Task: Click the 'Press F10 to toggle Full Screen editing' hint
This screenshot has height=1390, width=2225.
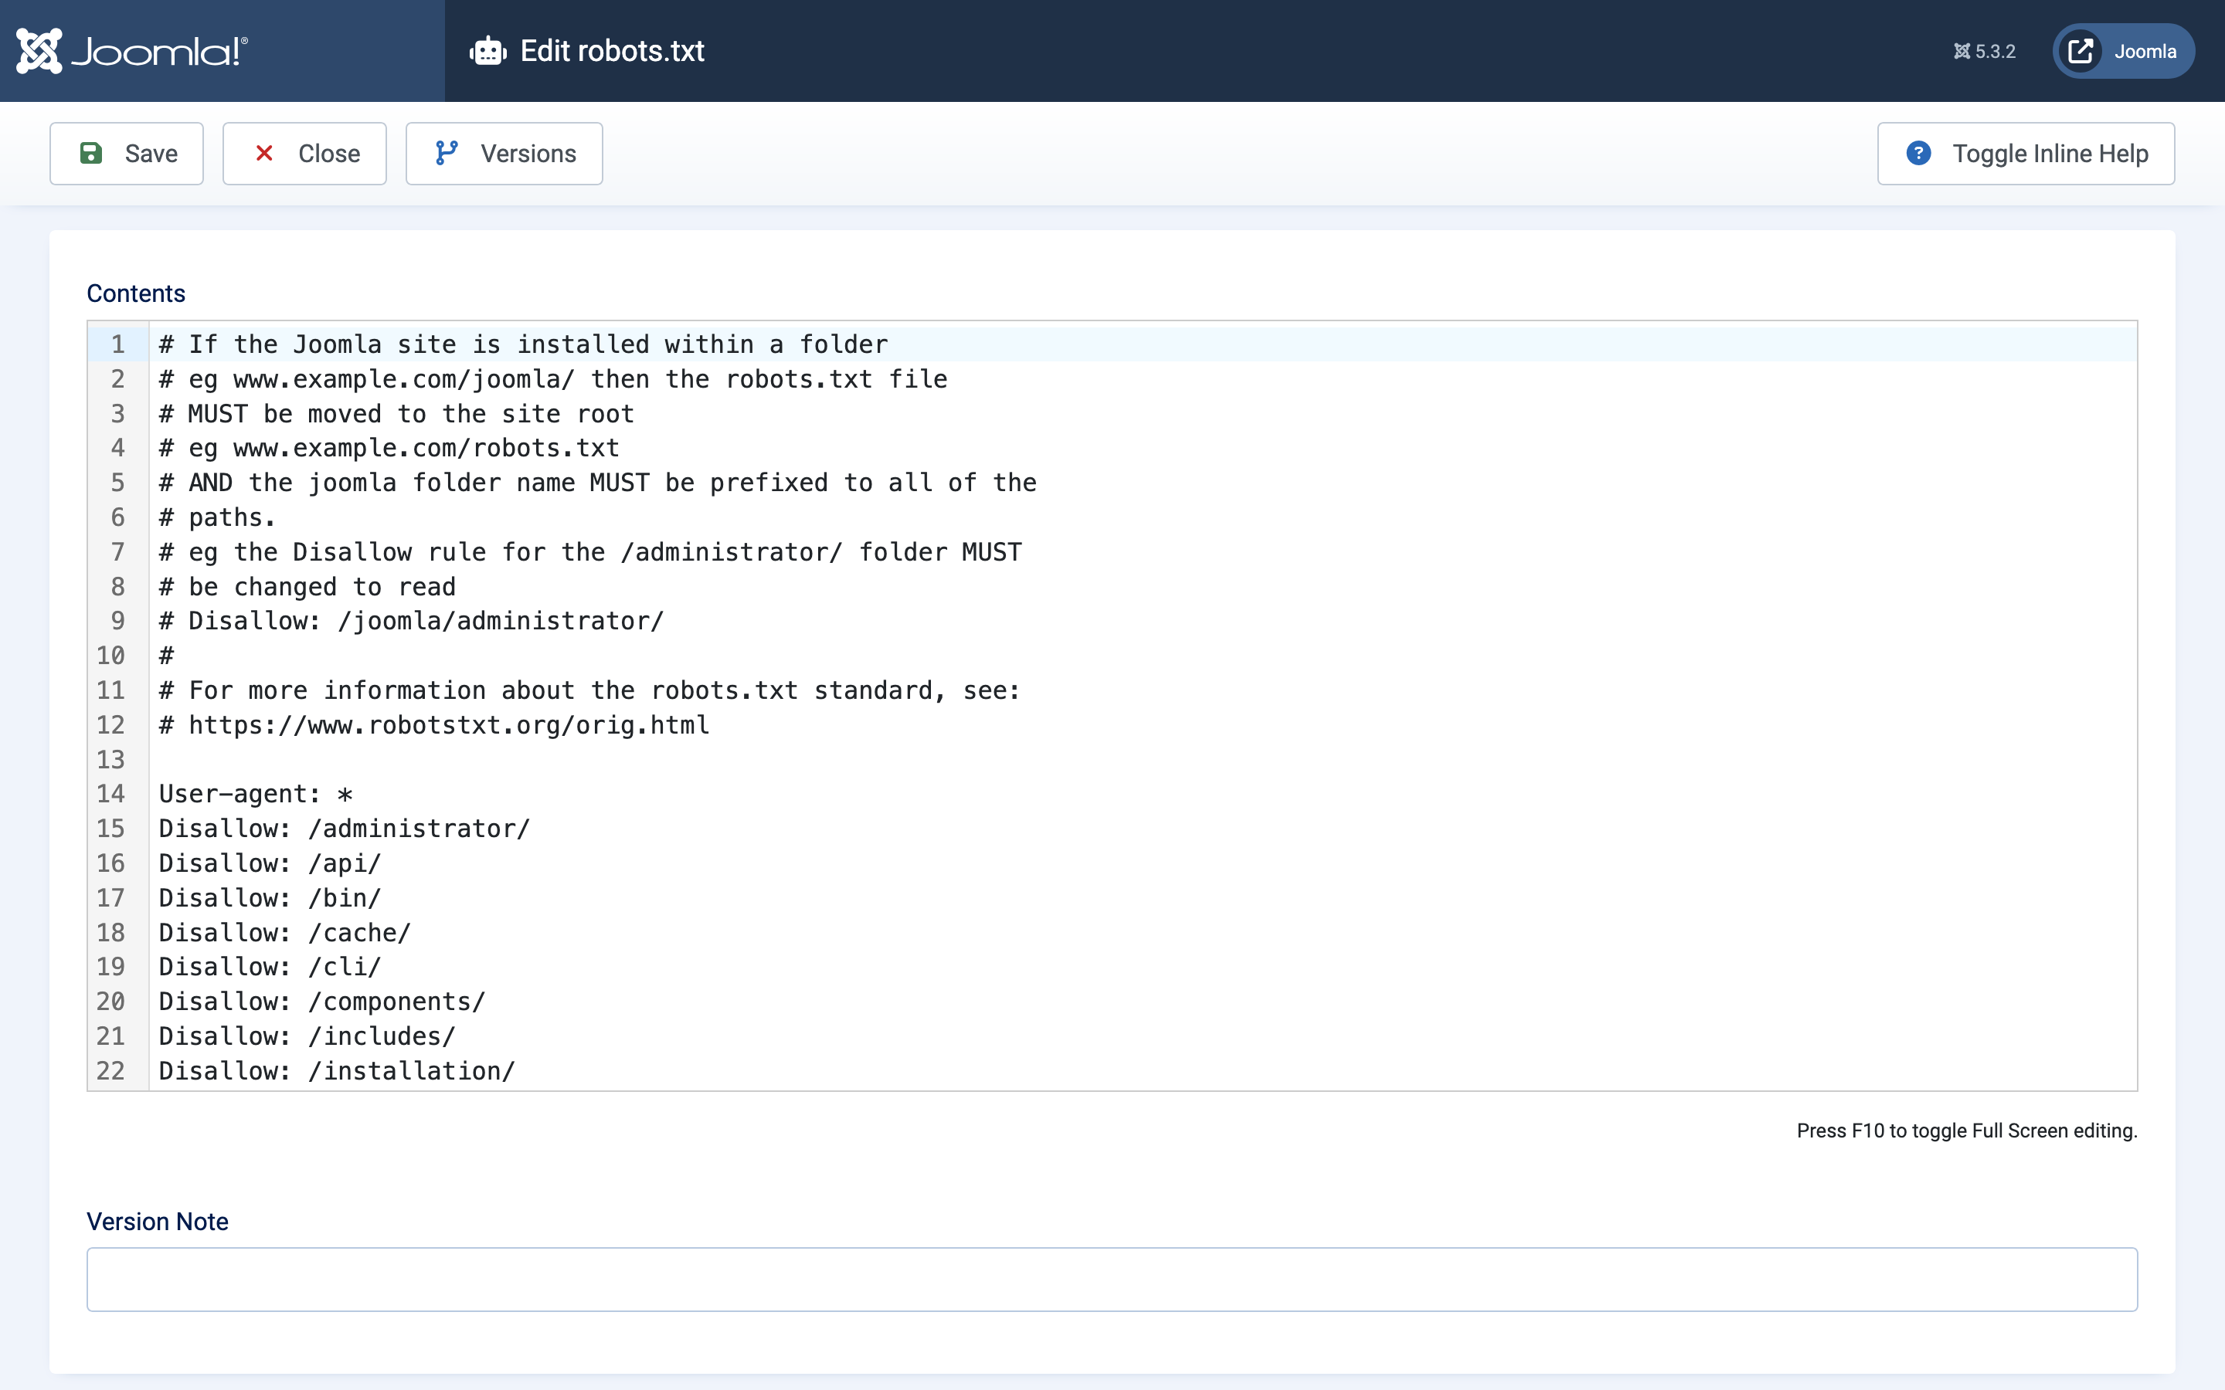Action: coord(1967,1131)
